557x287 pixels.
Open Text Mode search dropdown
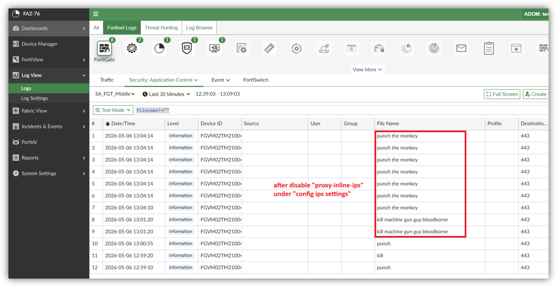[113, 110]
